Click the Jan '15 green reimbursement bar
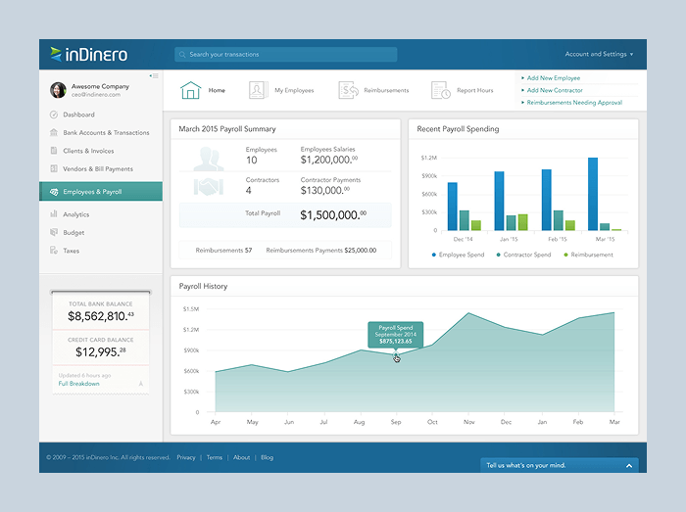Image resolution: width=686 pixels, height=512 pixels. click(x=522, y=222)
